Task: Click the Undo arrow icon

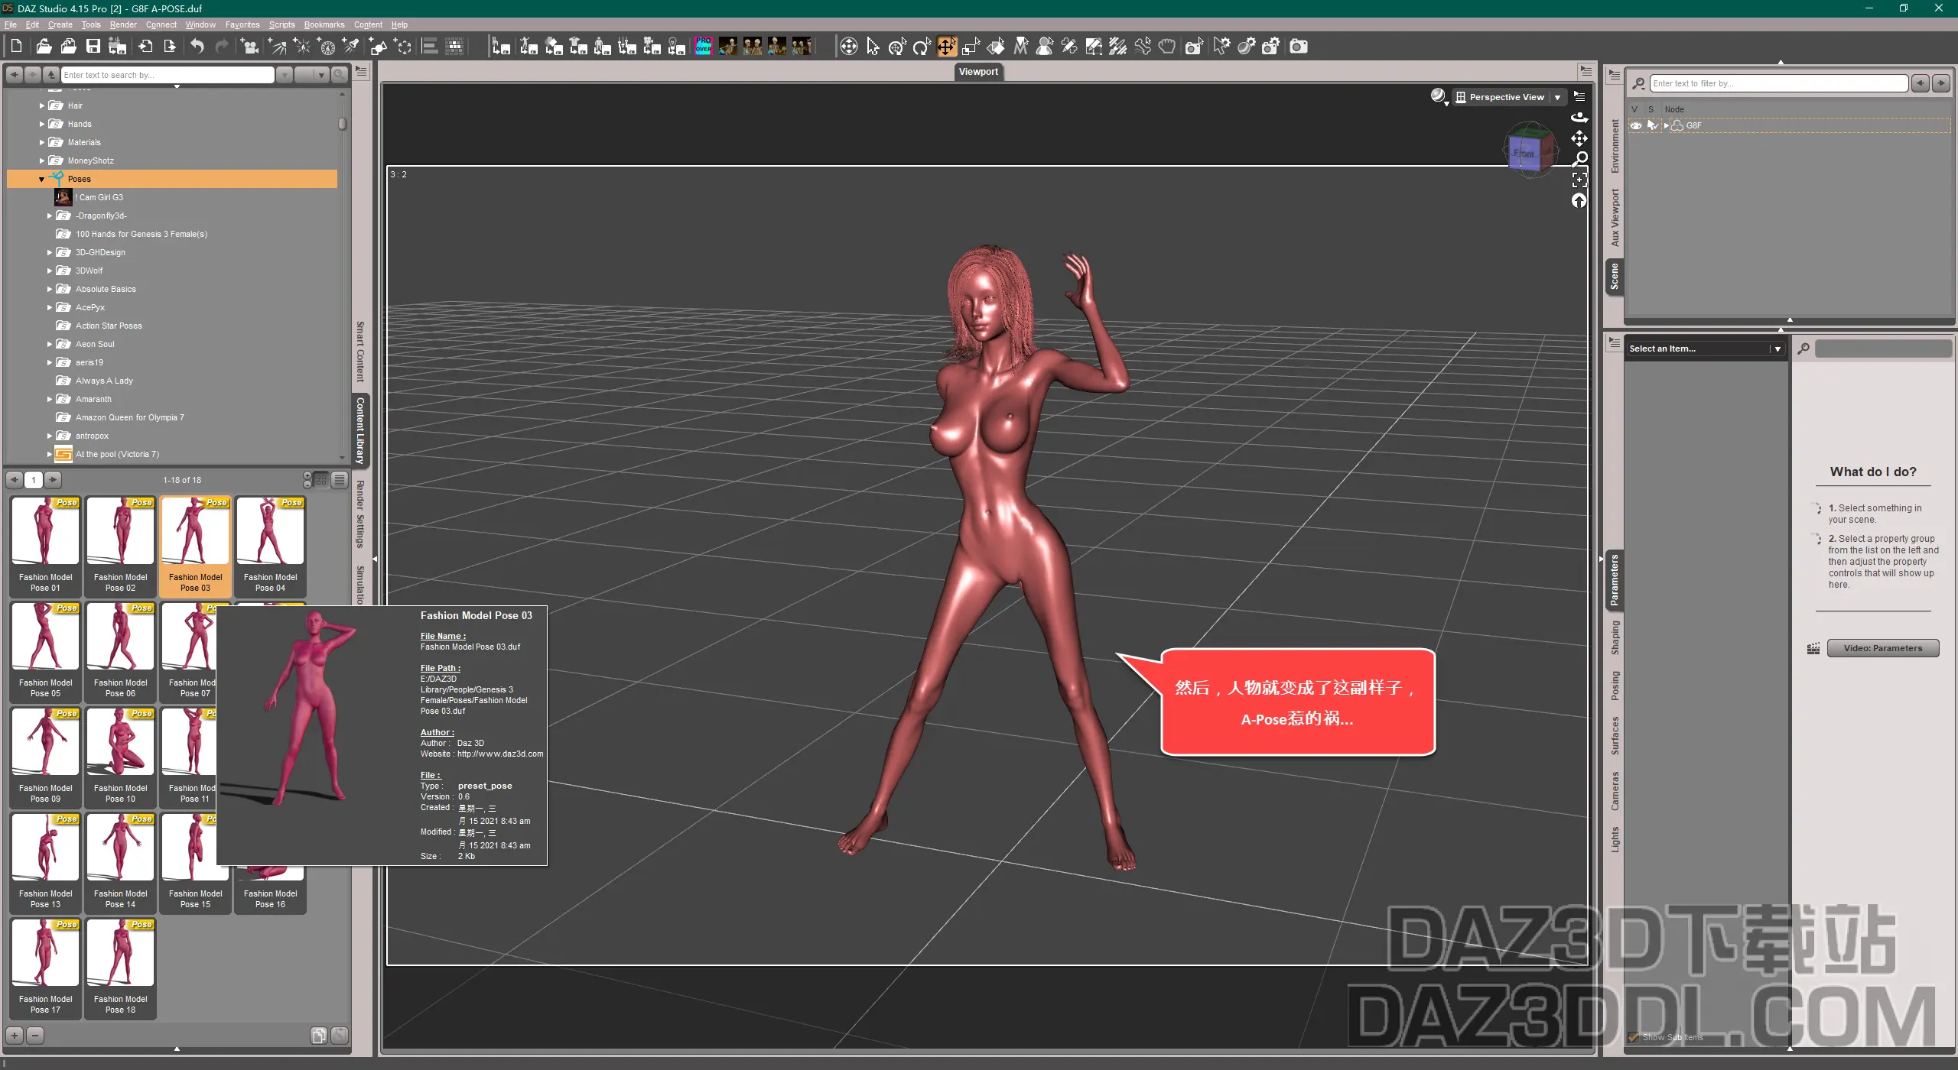Action: [x=197, y=47]
